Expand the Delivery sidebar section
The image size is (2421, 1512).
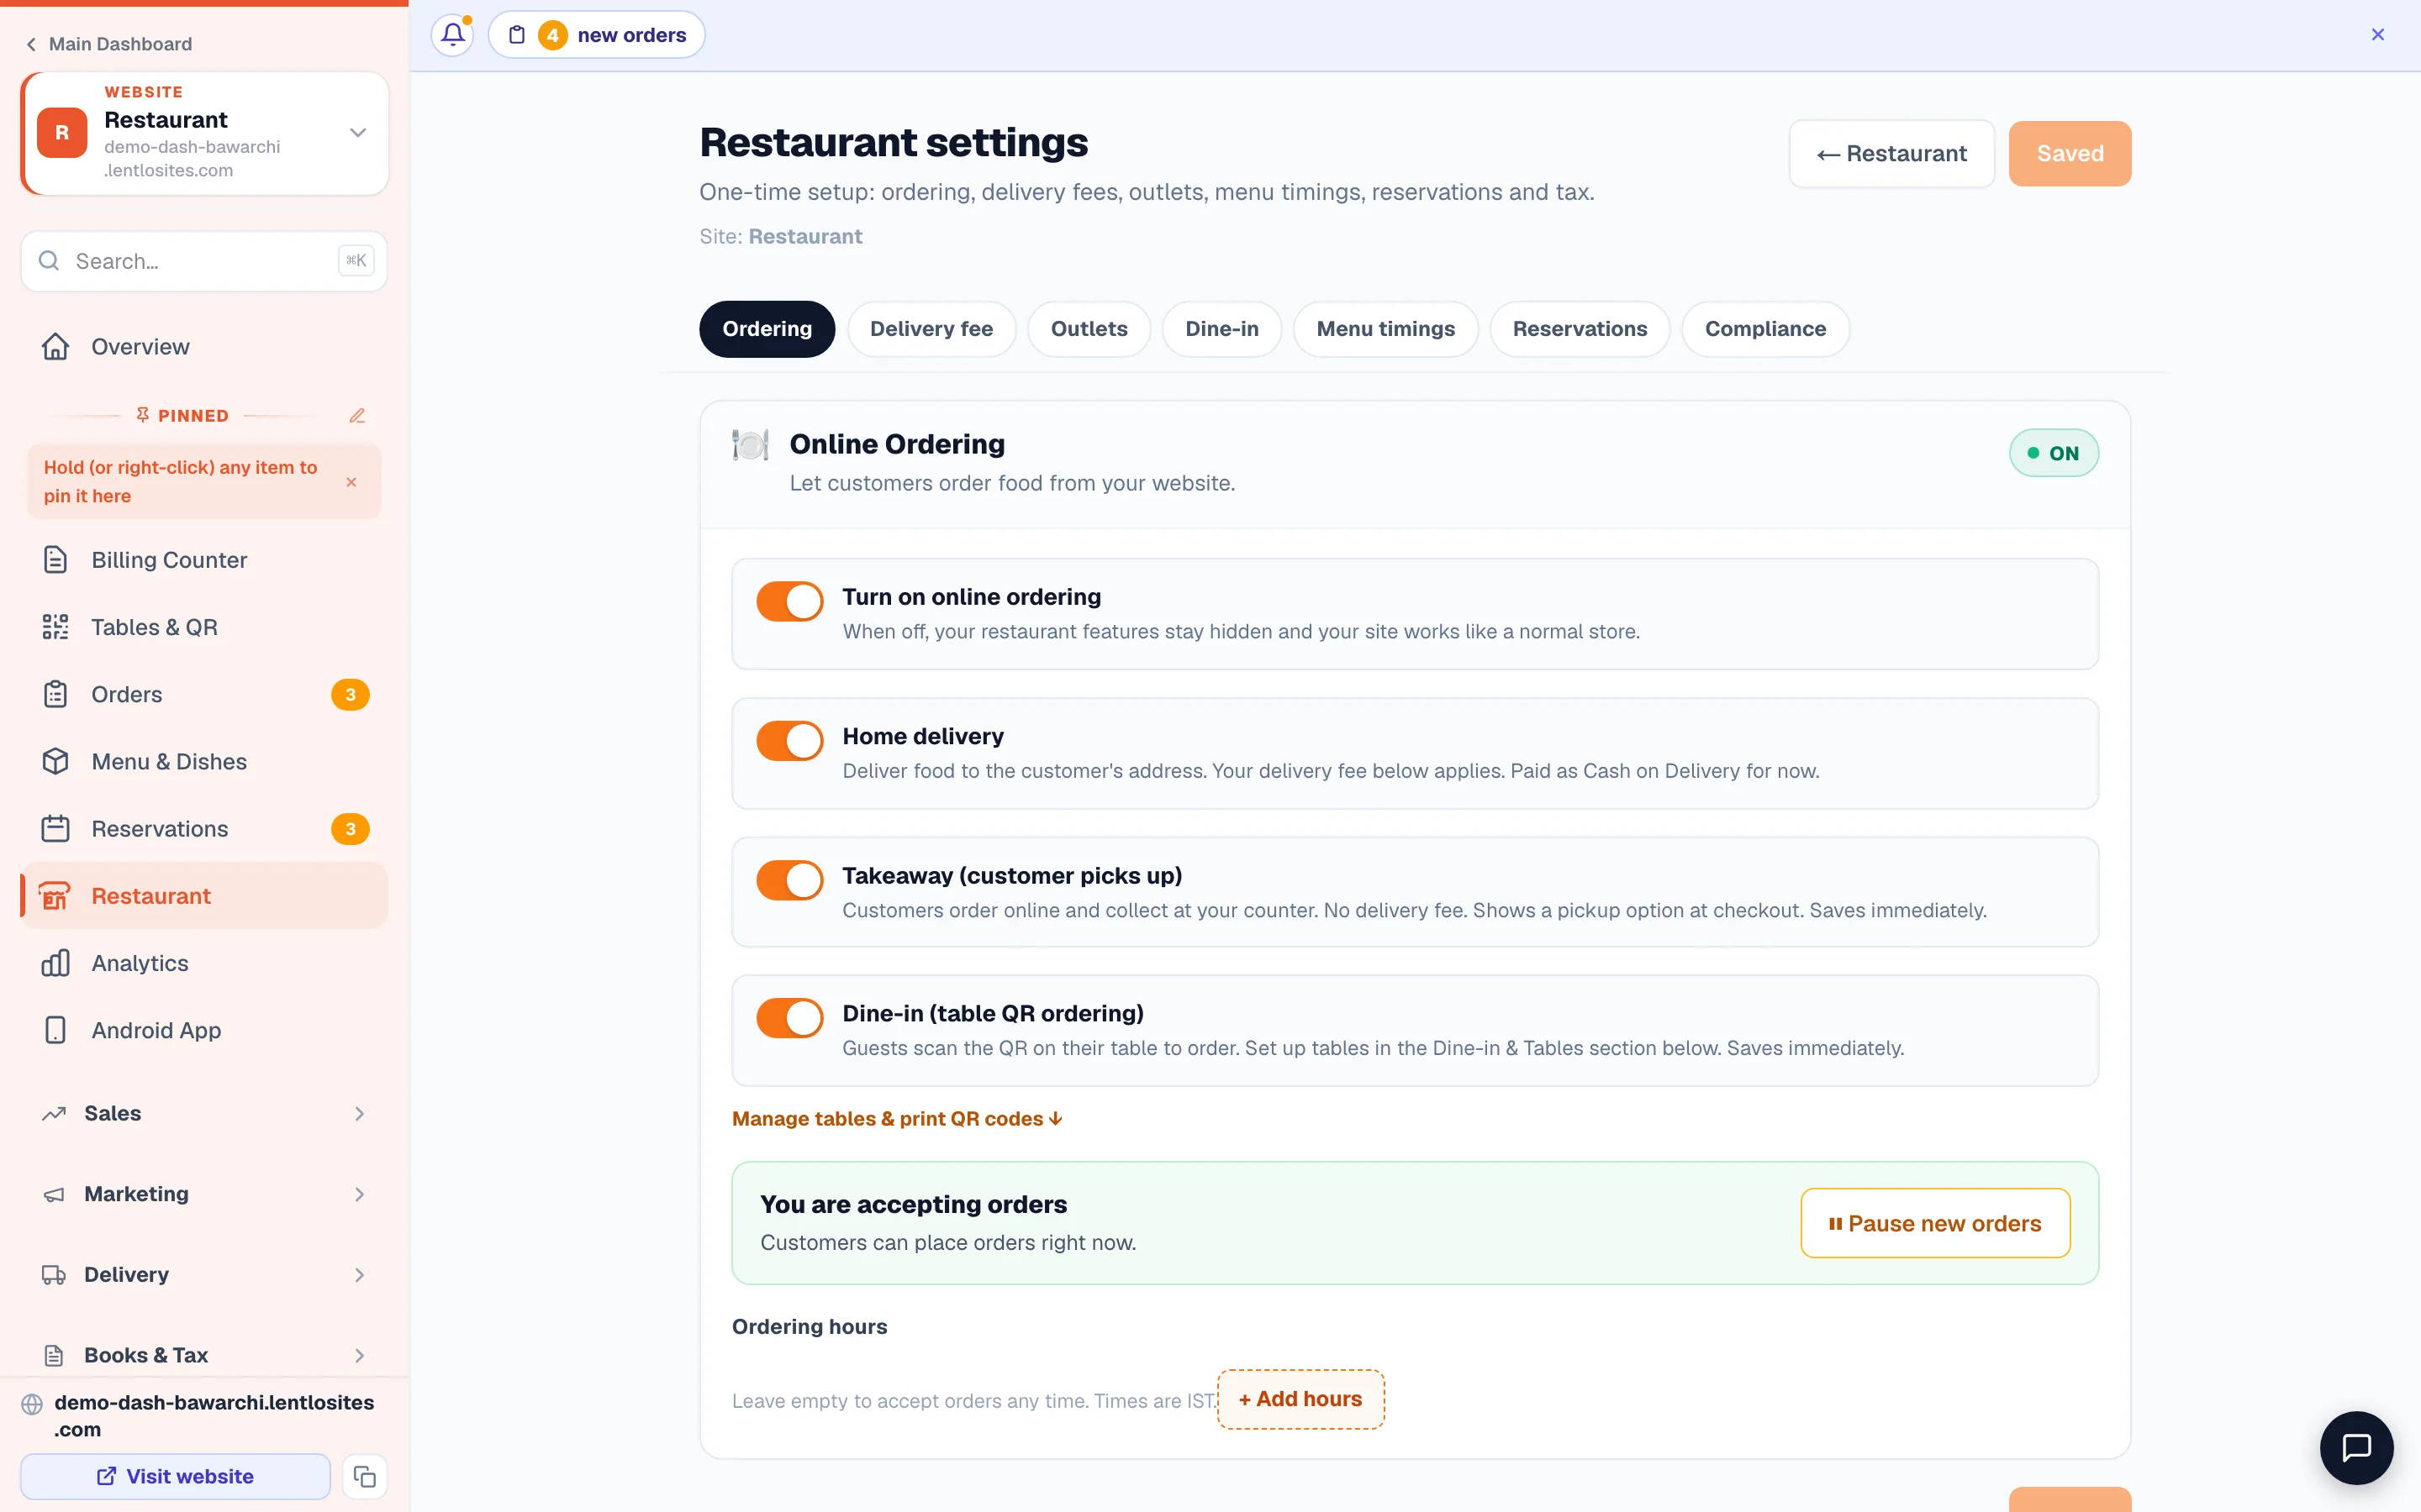[x=204, y=1274]
